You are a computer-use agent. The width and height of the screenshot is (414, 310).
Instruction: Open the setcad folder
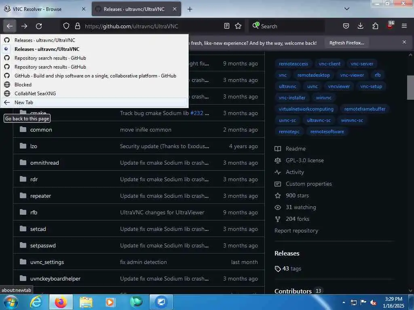click(x=38, y=229)
